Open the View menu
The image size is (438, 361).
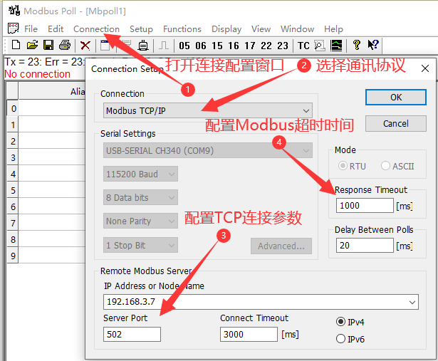coord(261,28)
